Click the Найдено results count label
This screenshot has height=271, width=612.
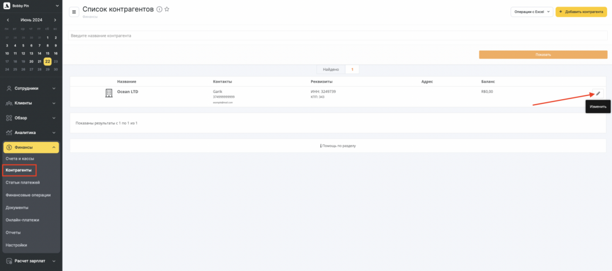point(331,69)
